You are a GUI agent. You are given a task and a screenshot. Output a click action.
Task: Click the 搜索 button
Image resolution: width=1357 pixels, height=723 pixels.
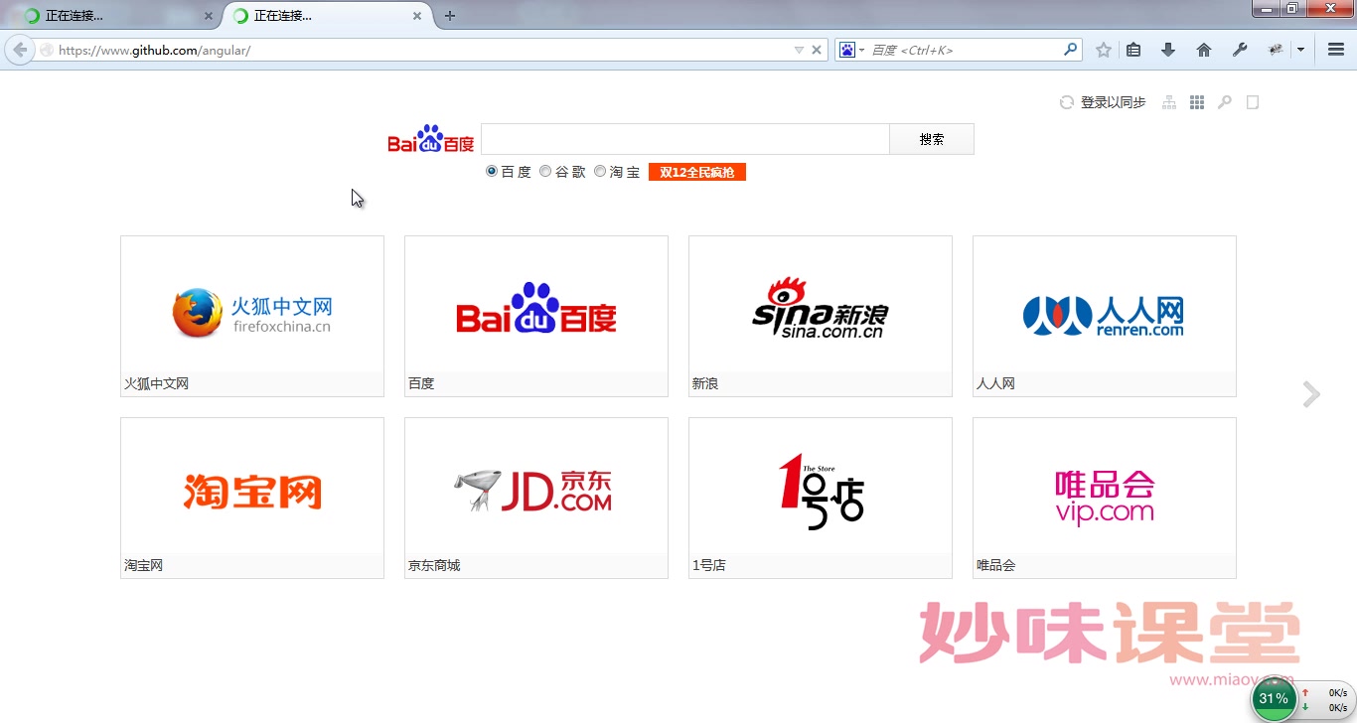[x=932, y=139]
